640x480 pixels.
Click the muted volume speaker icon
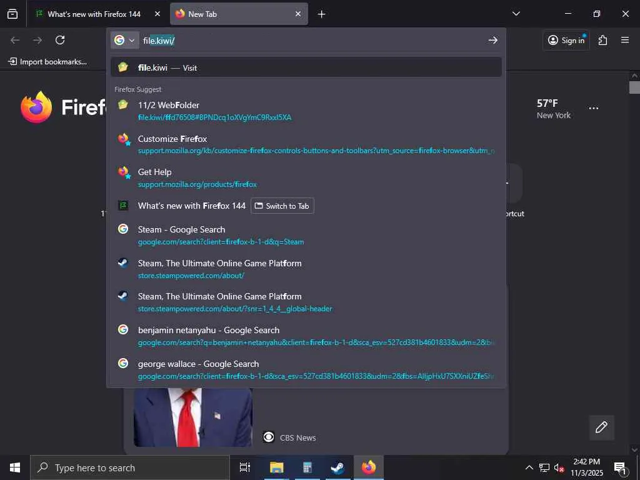pos(559,467)
